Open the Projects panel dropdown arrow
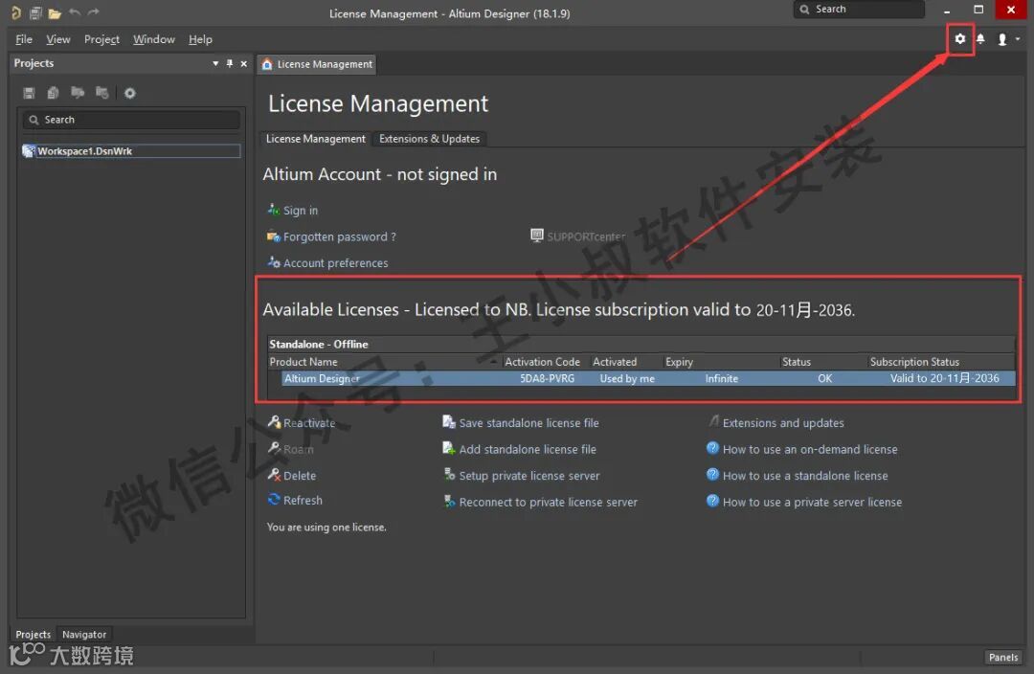The height and width of the screenshot is (674, 1034). (x=215, y=63)
